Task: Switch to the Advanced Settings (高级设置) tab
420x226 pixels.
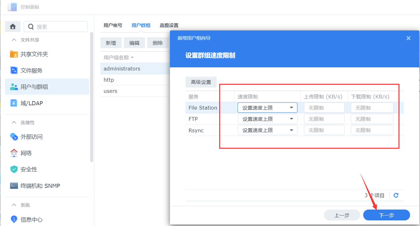Action: [169, 26]
